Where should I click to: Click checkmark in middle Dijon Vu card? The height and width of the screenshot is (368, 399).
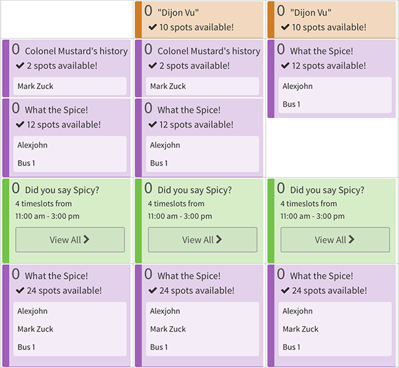point(153,27)
